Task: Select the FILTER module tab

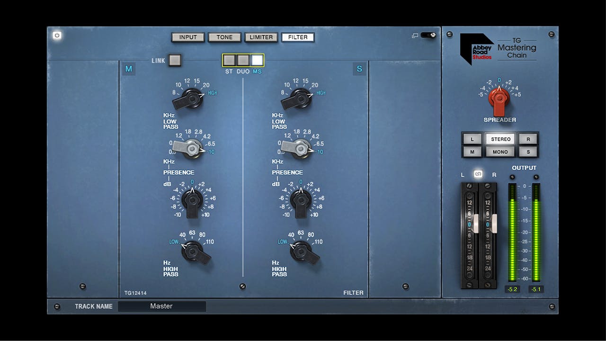Action: click(298, 37)
